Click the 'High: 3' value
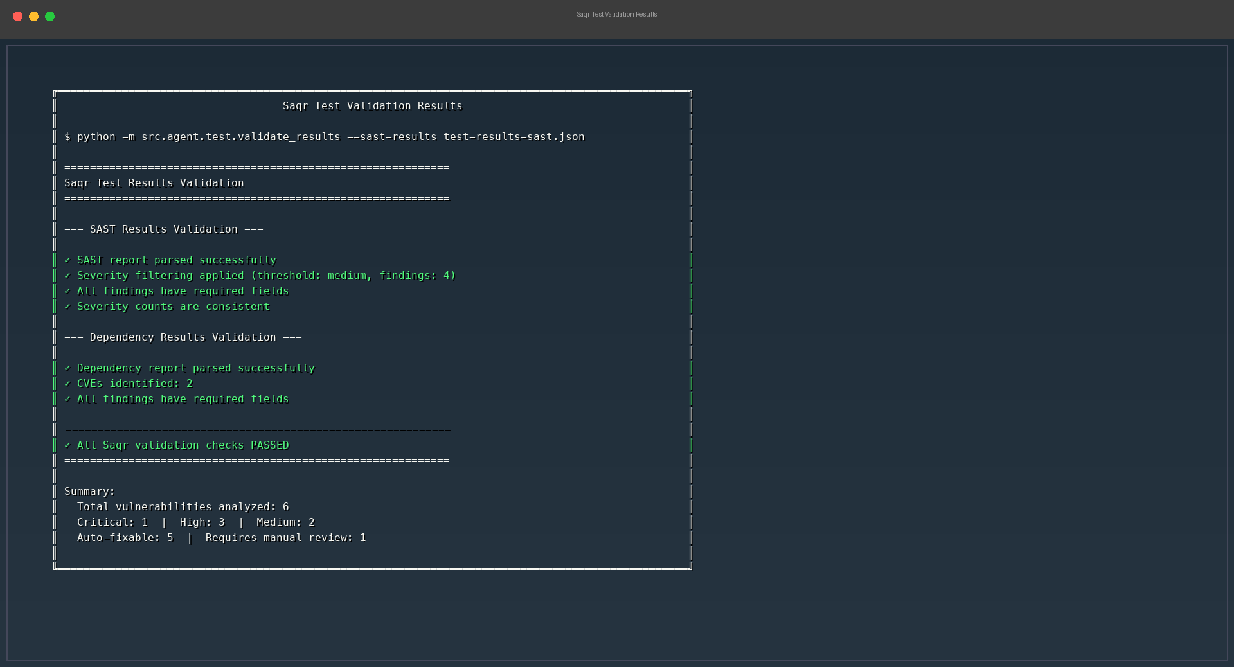 (202, 522)
